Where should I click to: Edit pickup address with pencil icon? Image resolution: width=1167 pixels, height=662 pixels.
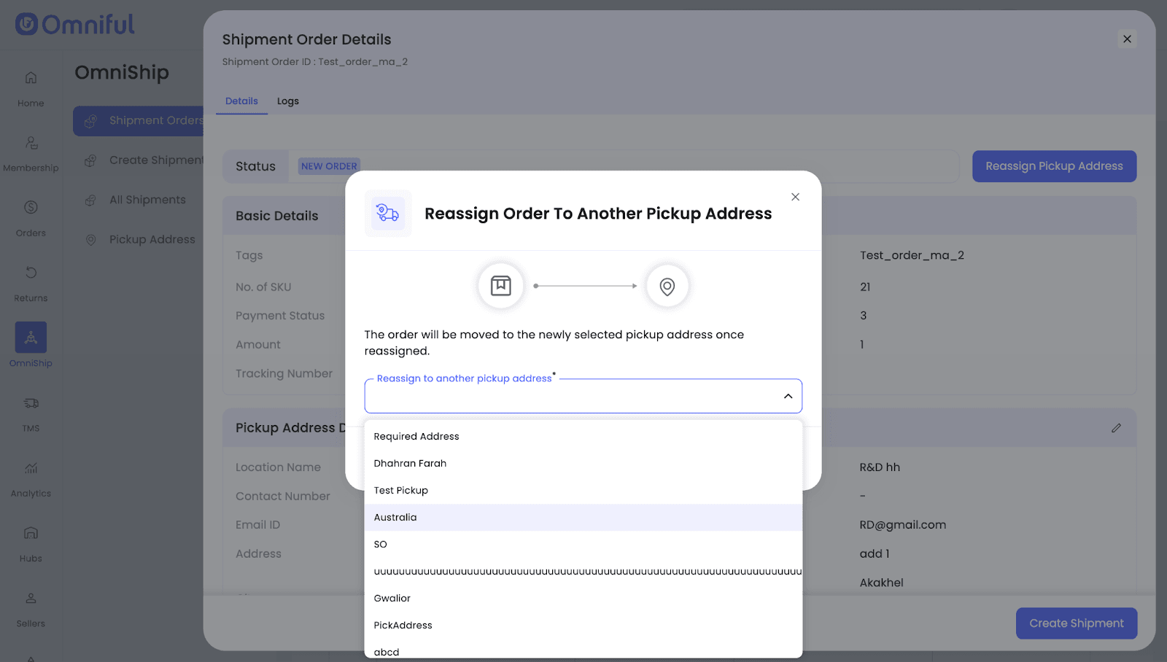coord(1116,428)
